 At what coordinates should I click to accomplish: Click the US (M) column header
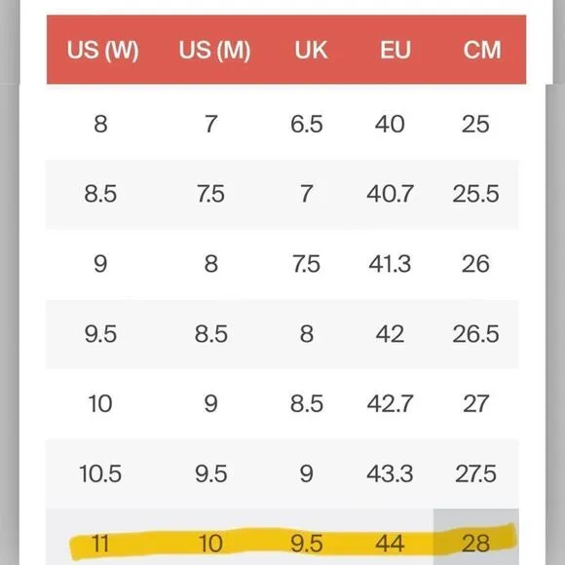[x=214, y=50]
